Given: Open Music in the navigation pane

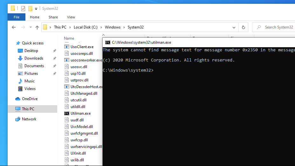Looking at the screenshot, I should click(30, 81).
